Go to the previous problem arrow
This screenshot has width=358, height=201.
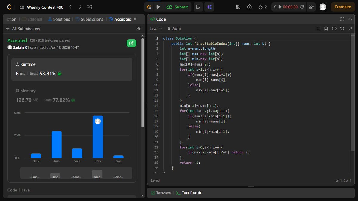click(x=70, y=7)
